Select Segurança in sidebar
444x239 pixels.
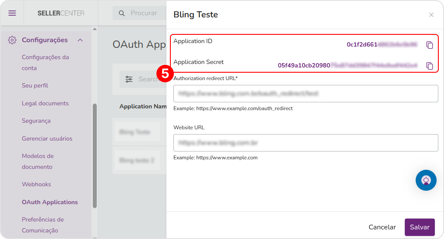point(36,121)
